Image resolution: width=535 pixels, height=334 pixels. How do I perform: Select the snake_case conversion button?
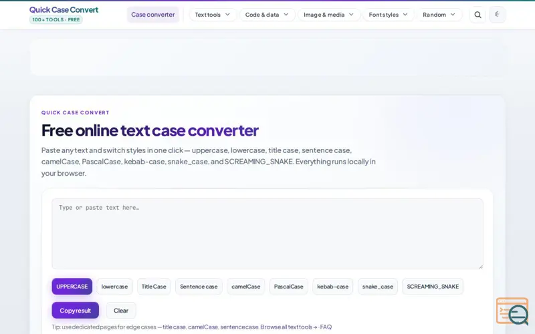pyautogui.click(x=378, y=287)
